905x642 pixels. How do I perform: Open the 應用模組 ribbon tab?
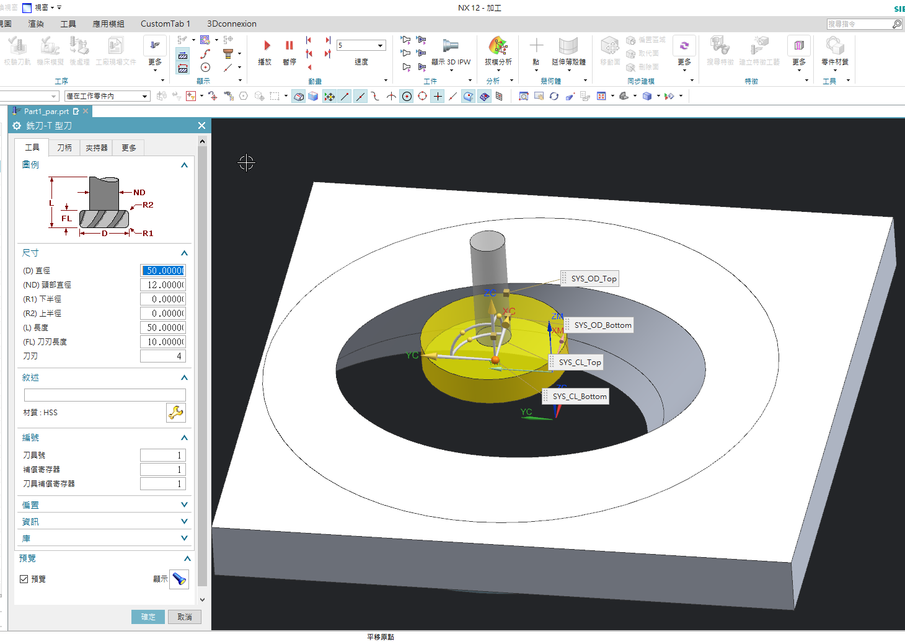pos(108,24)
